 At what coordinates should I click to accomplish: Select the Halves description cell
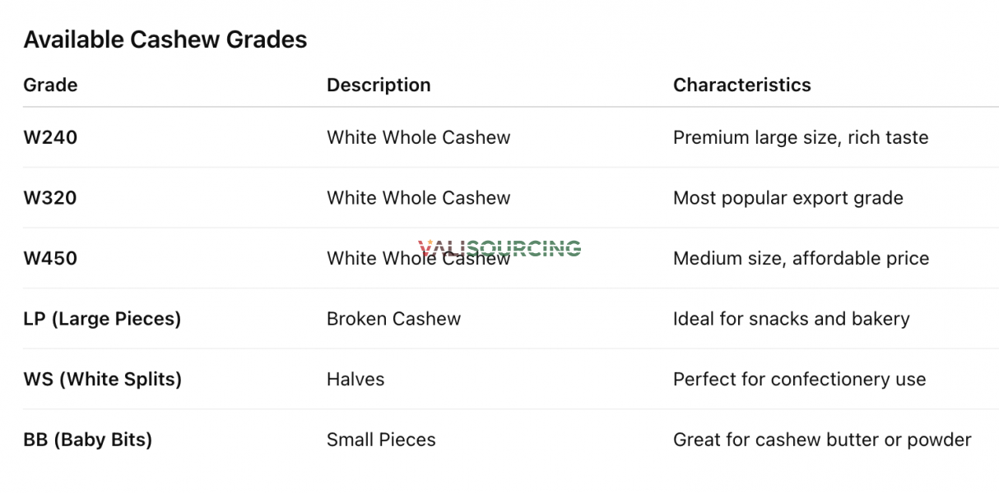(355, 380)
